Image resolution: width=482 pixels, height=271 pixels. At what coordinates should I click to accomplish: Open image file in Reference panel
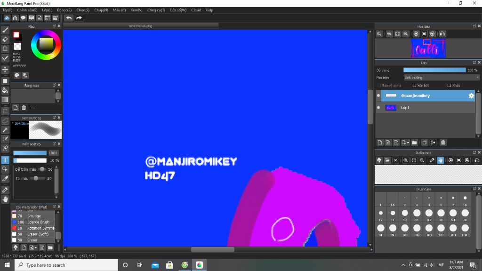(x=387, y=160)
